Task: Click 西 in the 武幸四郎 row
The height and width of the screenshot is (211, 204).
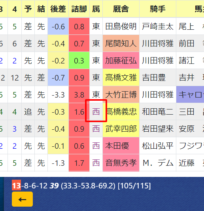Action: 96,129
